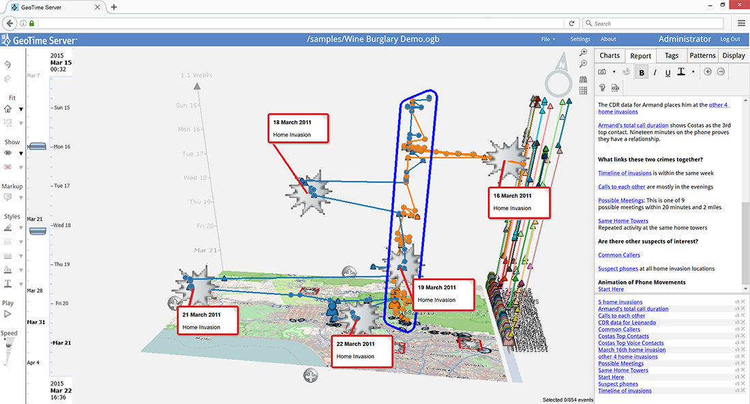The width and height of the screenshot is (750, 404).
Task: Go back with the browser back arrow
Action: tap(10, 23)
